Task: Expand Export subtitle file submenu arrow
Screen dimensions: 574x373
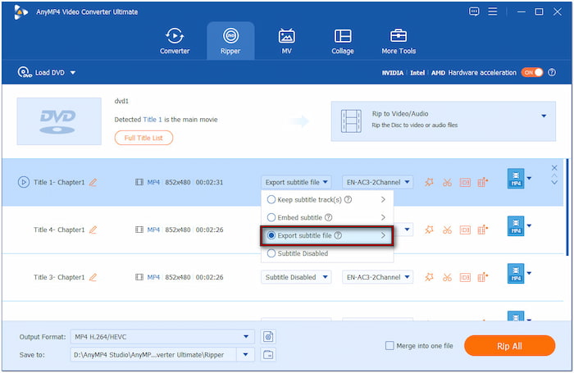Action: point(383,235)
